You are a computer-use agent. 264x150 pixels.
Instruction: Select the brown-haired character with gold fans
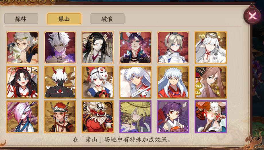tap(211, 82)
